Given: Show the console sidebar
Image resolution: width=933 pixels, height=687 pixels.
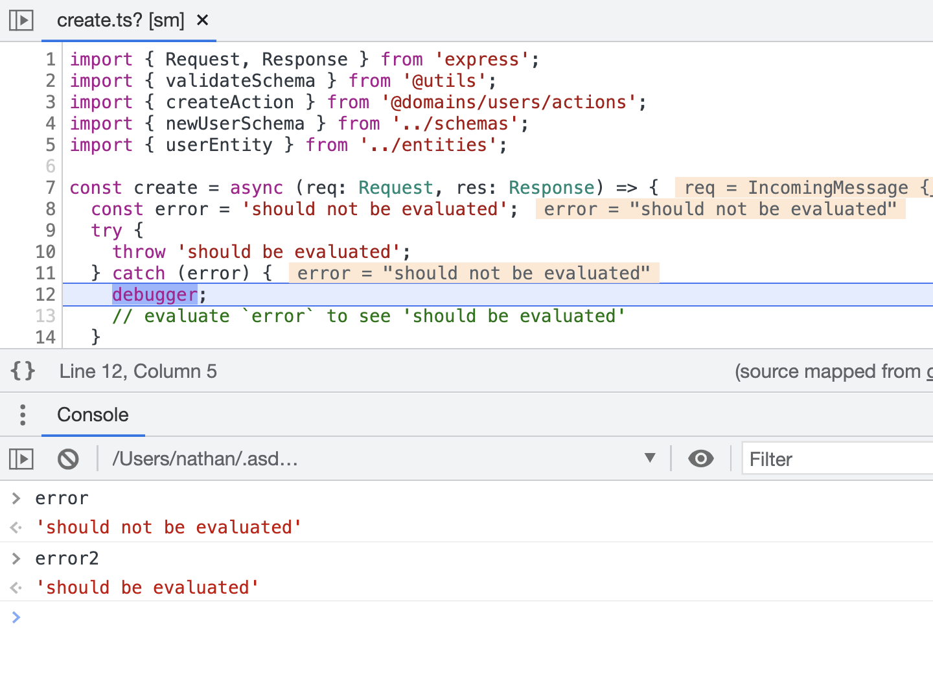Looking at the screenshot, I should pos(21,459).
